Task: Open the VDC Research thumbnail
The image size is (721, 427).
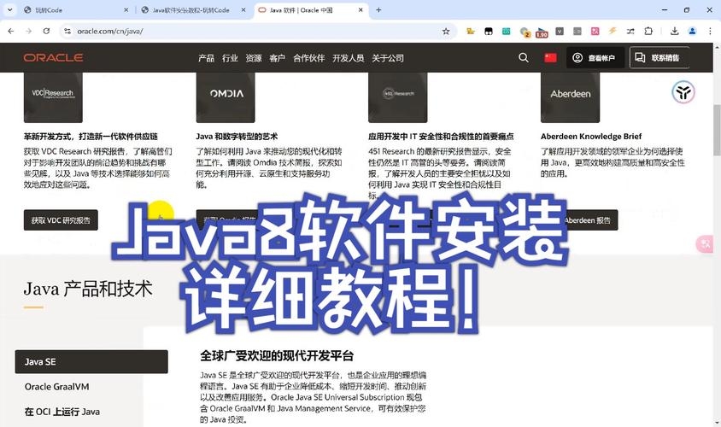Action: click(53, 97)
